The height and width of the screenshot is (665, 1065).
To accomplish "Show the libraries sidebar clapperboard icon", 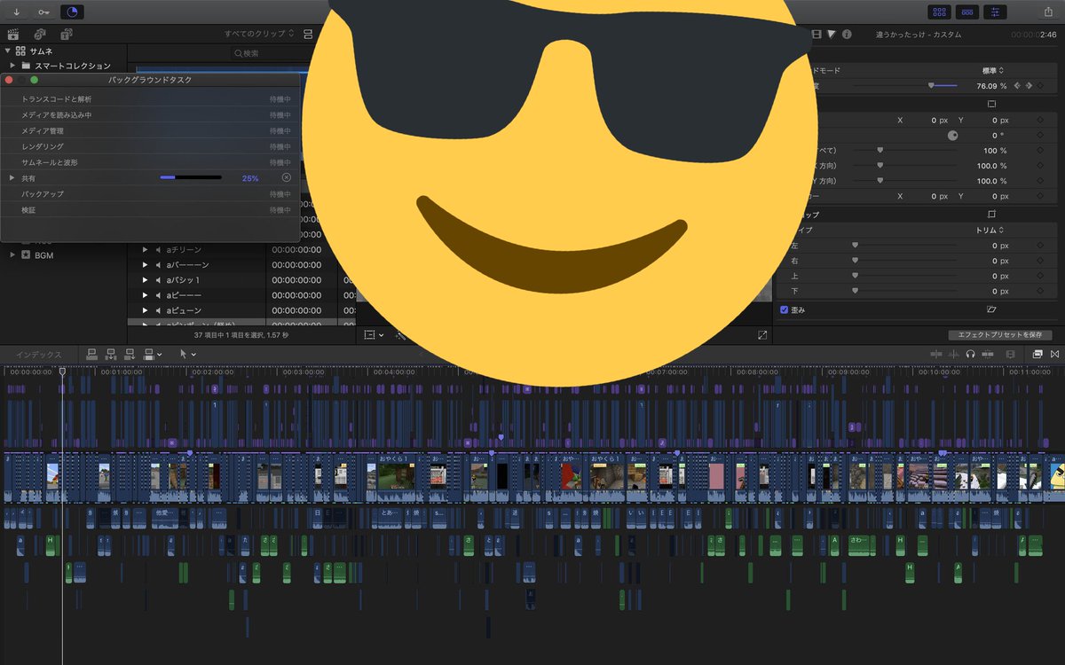I will 13,34.
